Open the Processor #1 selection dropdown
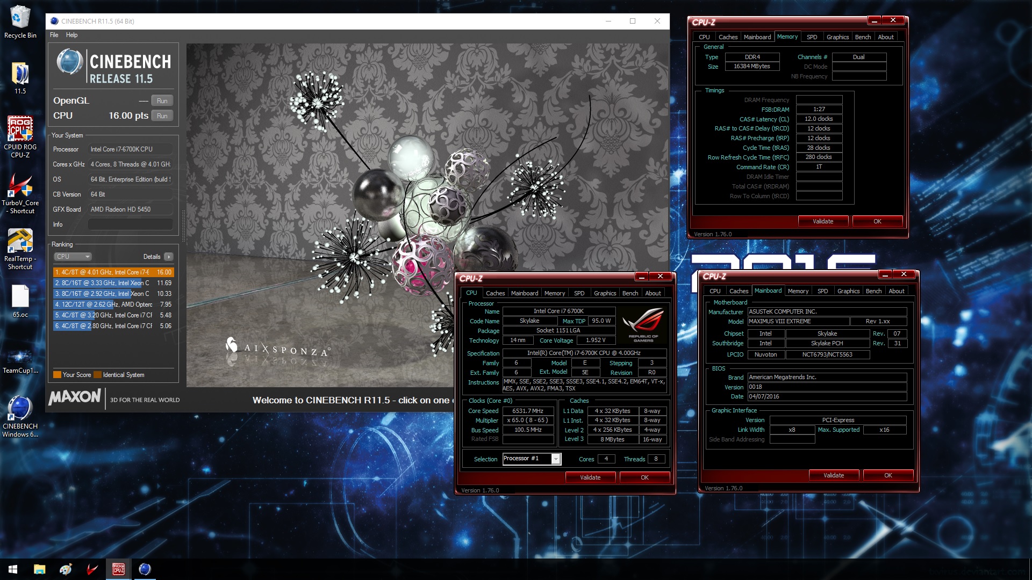The image size is (1032, 580). [x=532, y=459]
